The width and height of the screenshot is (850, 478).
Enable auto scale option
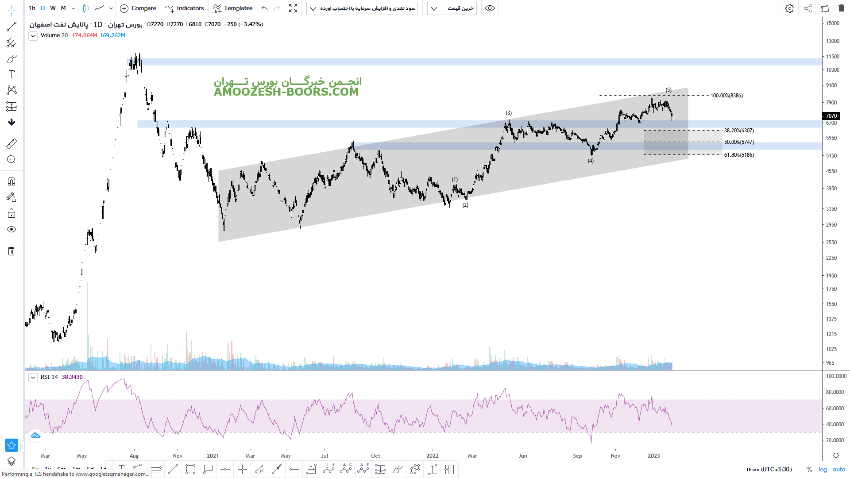tap(839, 469)
